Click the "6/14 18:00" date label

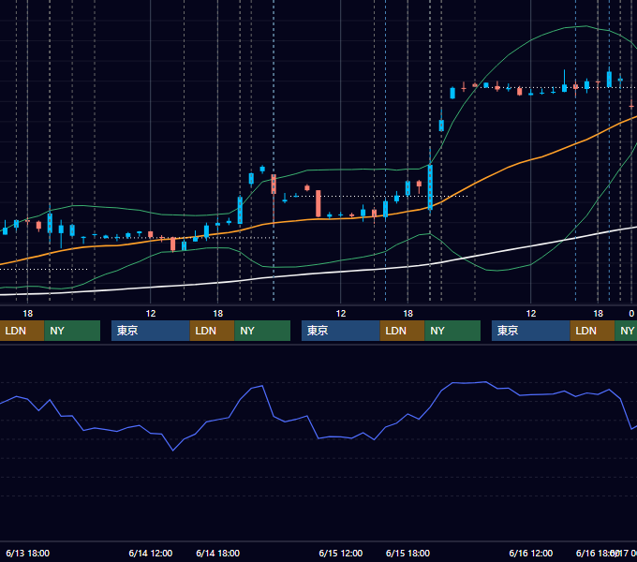click(217, 553)
